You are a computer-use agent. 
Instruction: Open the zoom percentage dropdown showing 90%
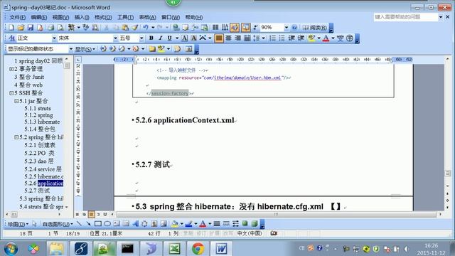click(286, 28)
